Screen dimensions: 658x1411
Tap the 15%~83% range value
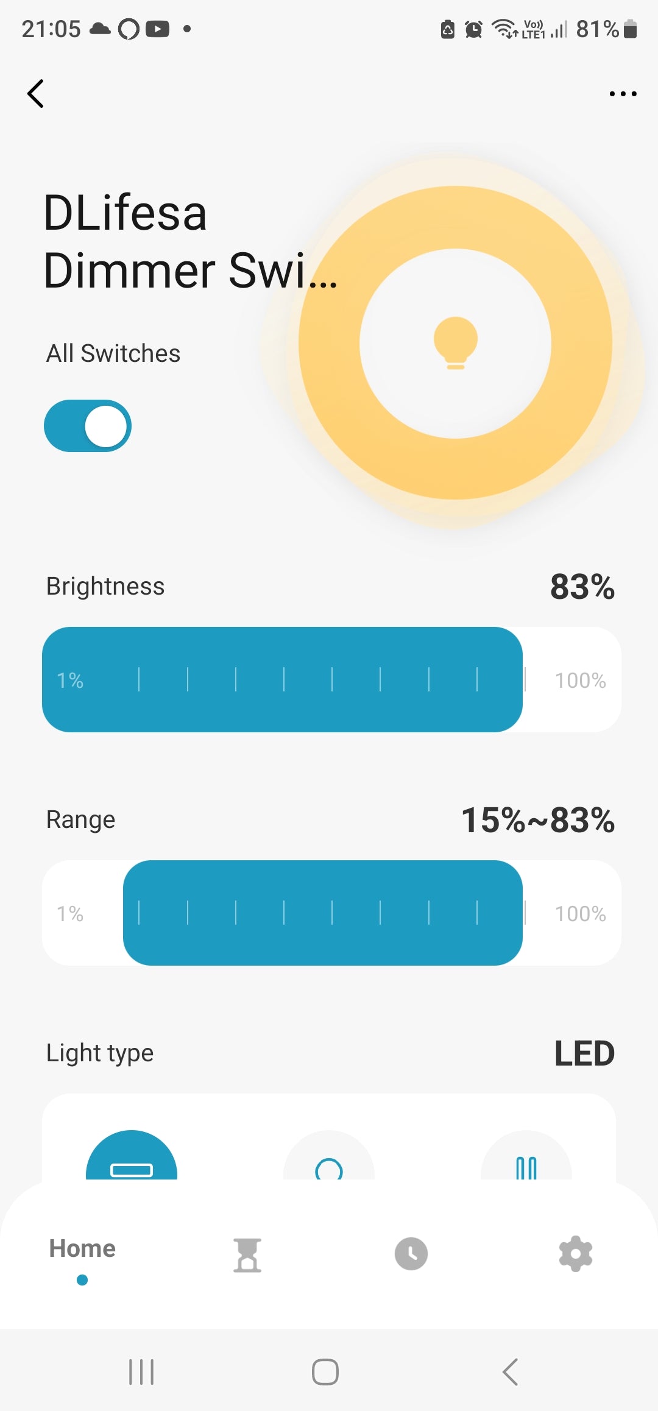coord(537,820)
